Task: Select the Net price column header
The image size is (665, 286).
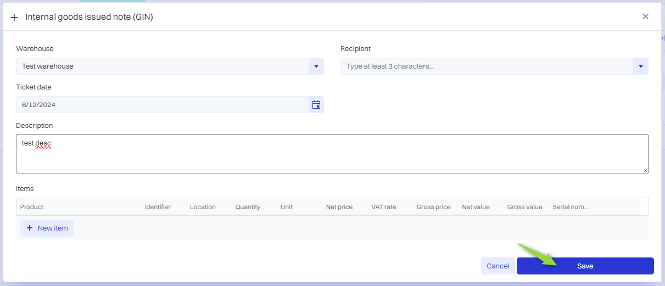Action: point(339,207)
